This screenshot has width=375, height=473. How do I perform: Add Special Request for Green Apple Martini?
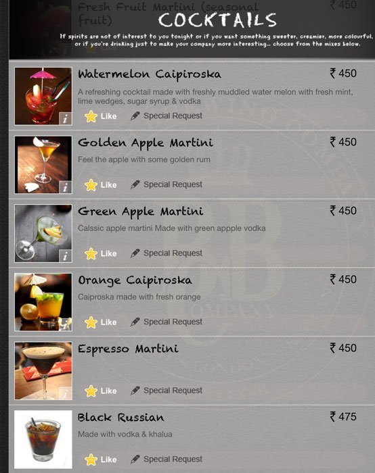pos(167,253)
